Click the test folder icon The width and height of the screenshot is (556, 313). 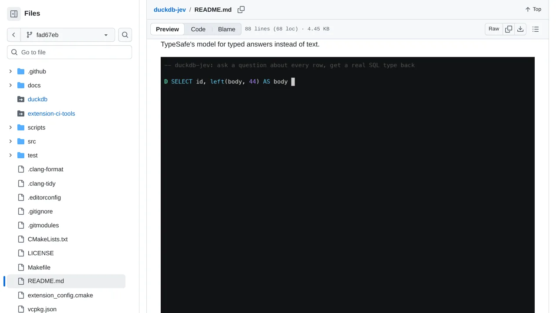pyautogui.click(x=21, y=155)
